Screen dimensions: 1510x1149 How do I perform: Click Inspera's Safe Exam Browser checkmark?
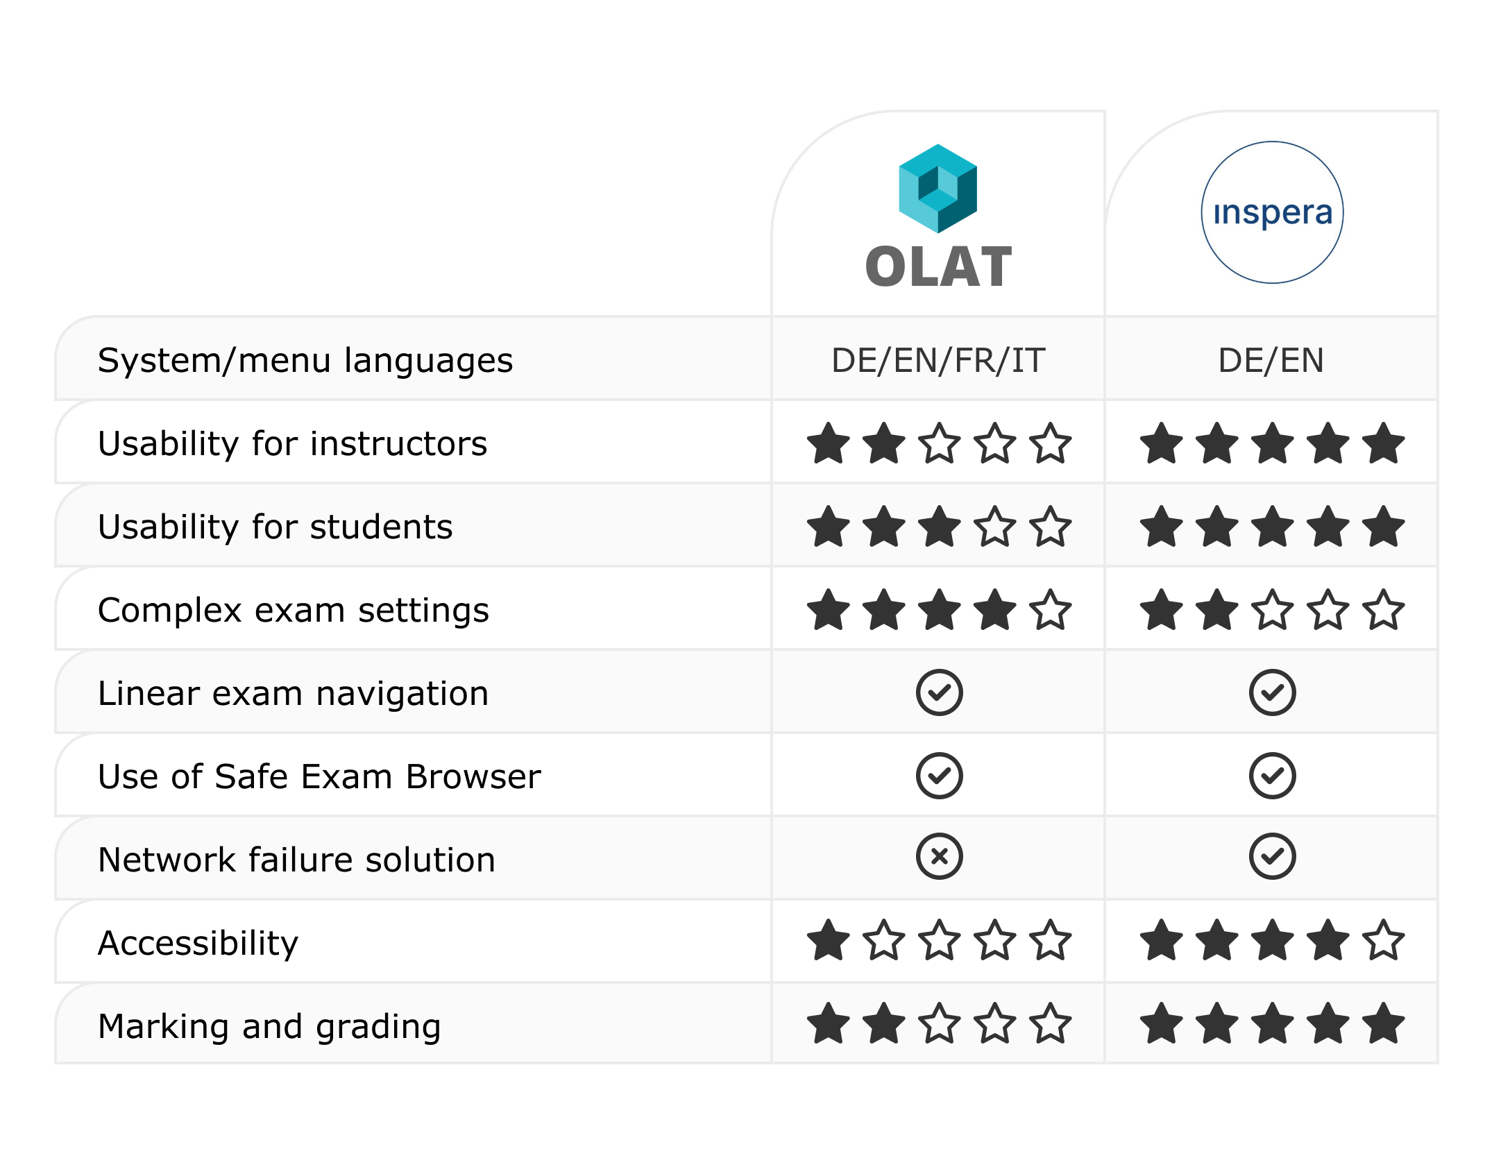coord(1272,776)
